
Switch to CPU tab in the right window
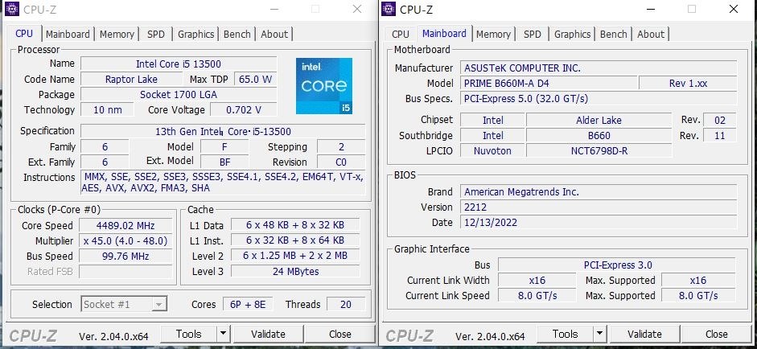click(x=401, y=35)
